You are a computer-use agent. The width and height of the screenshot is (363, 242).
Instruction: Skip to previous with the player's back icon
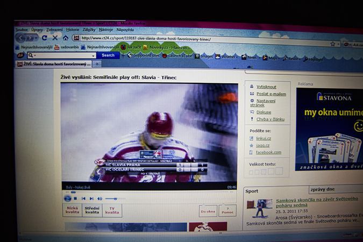[83, 198]
